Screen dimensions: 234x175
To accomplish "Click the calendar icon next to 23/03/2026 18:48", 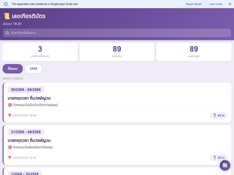I will click(x=10, y=115).
